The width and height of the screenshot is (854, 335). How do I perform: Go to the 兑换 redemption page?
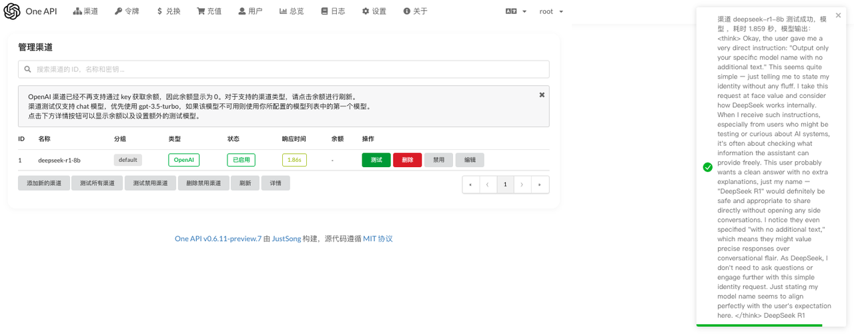(169, 11)
